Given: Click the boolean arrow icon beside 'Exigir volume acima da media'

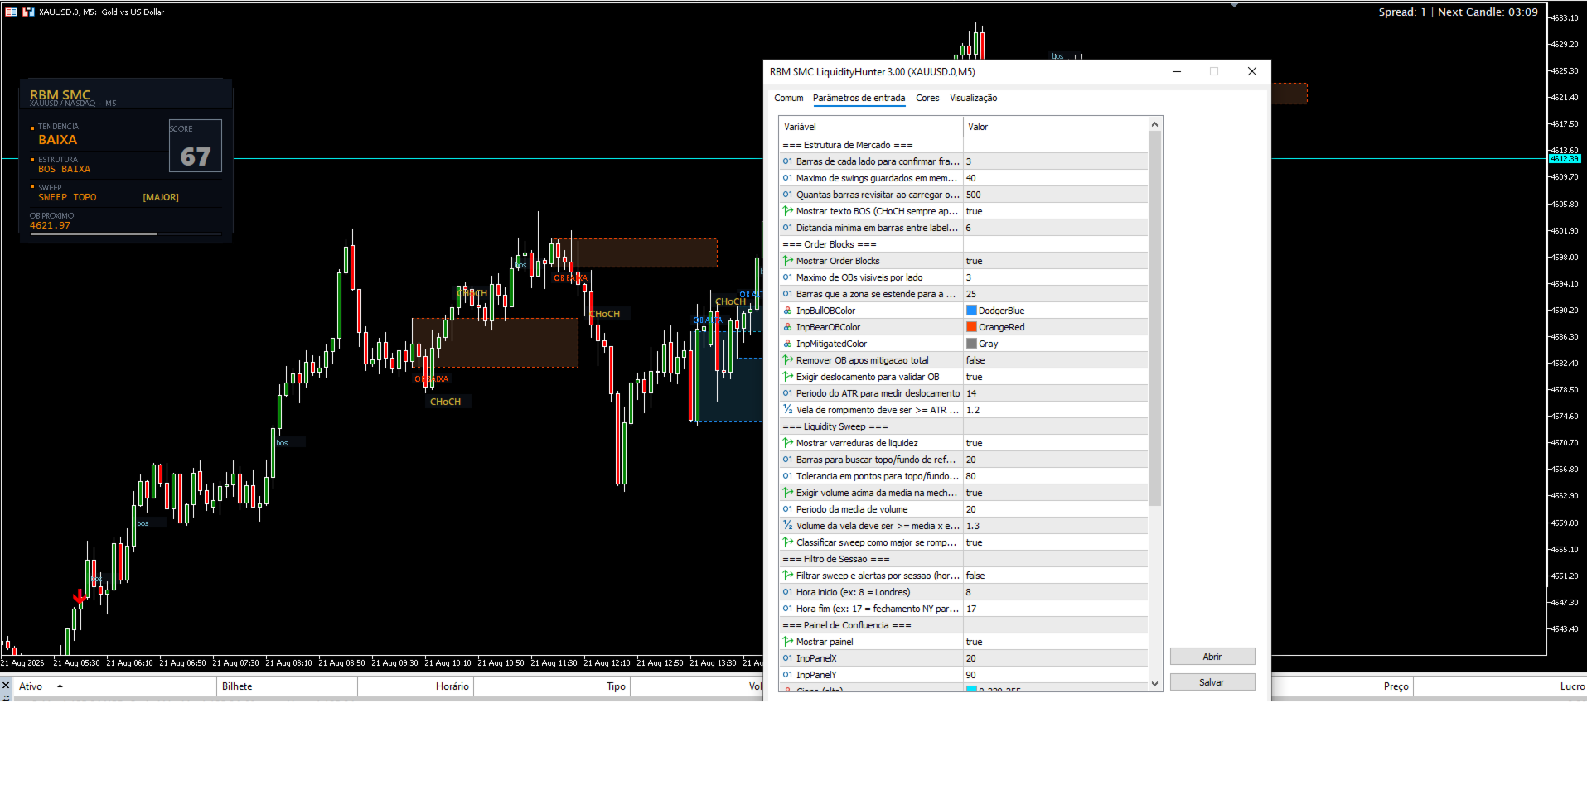Looking at the screenshot, I should point(787,493).
